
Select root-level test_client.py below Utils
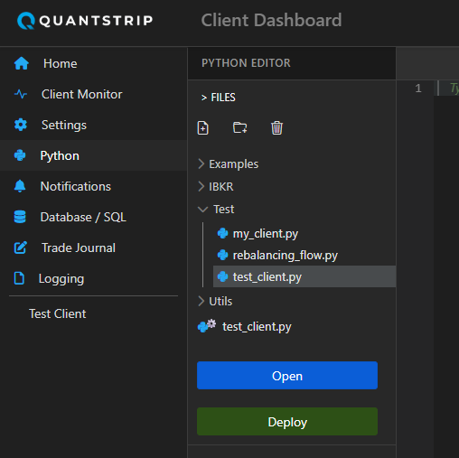point(257,327)
